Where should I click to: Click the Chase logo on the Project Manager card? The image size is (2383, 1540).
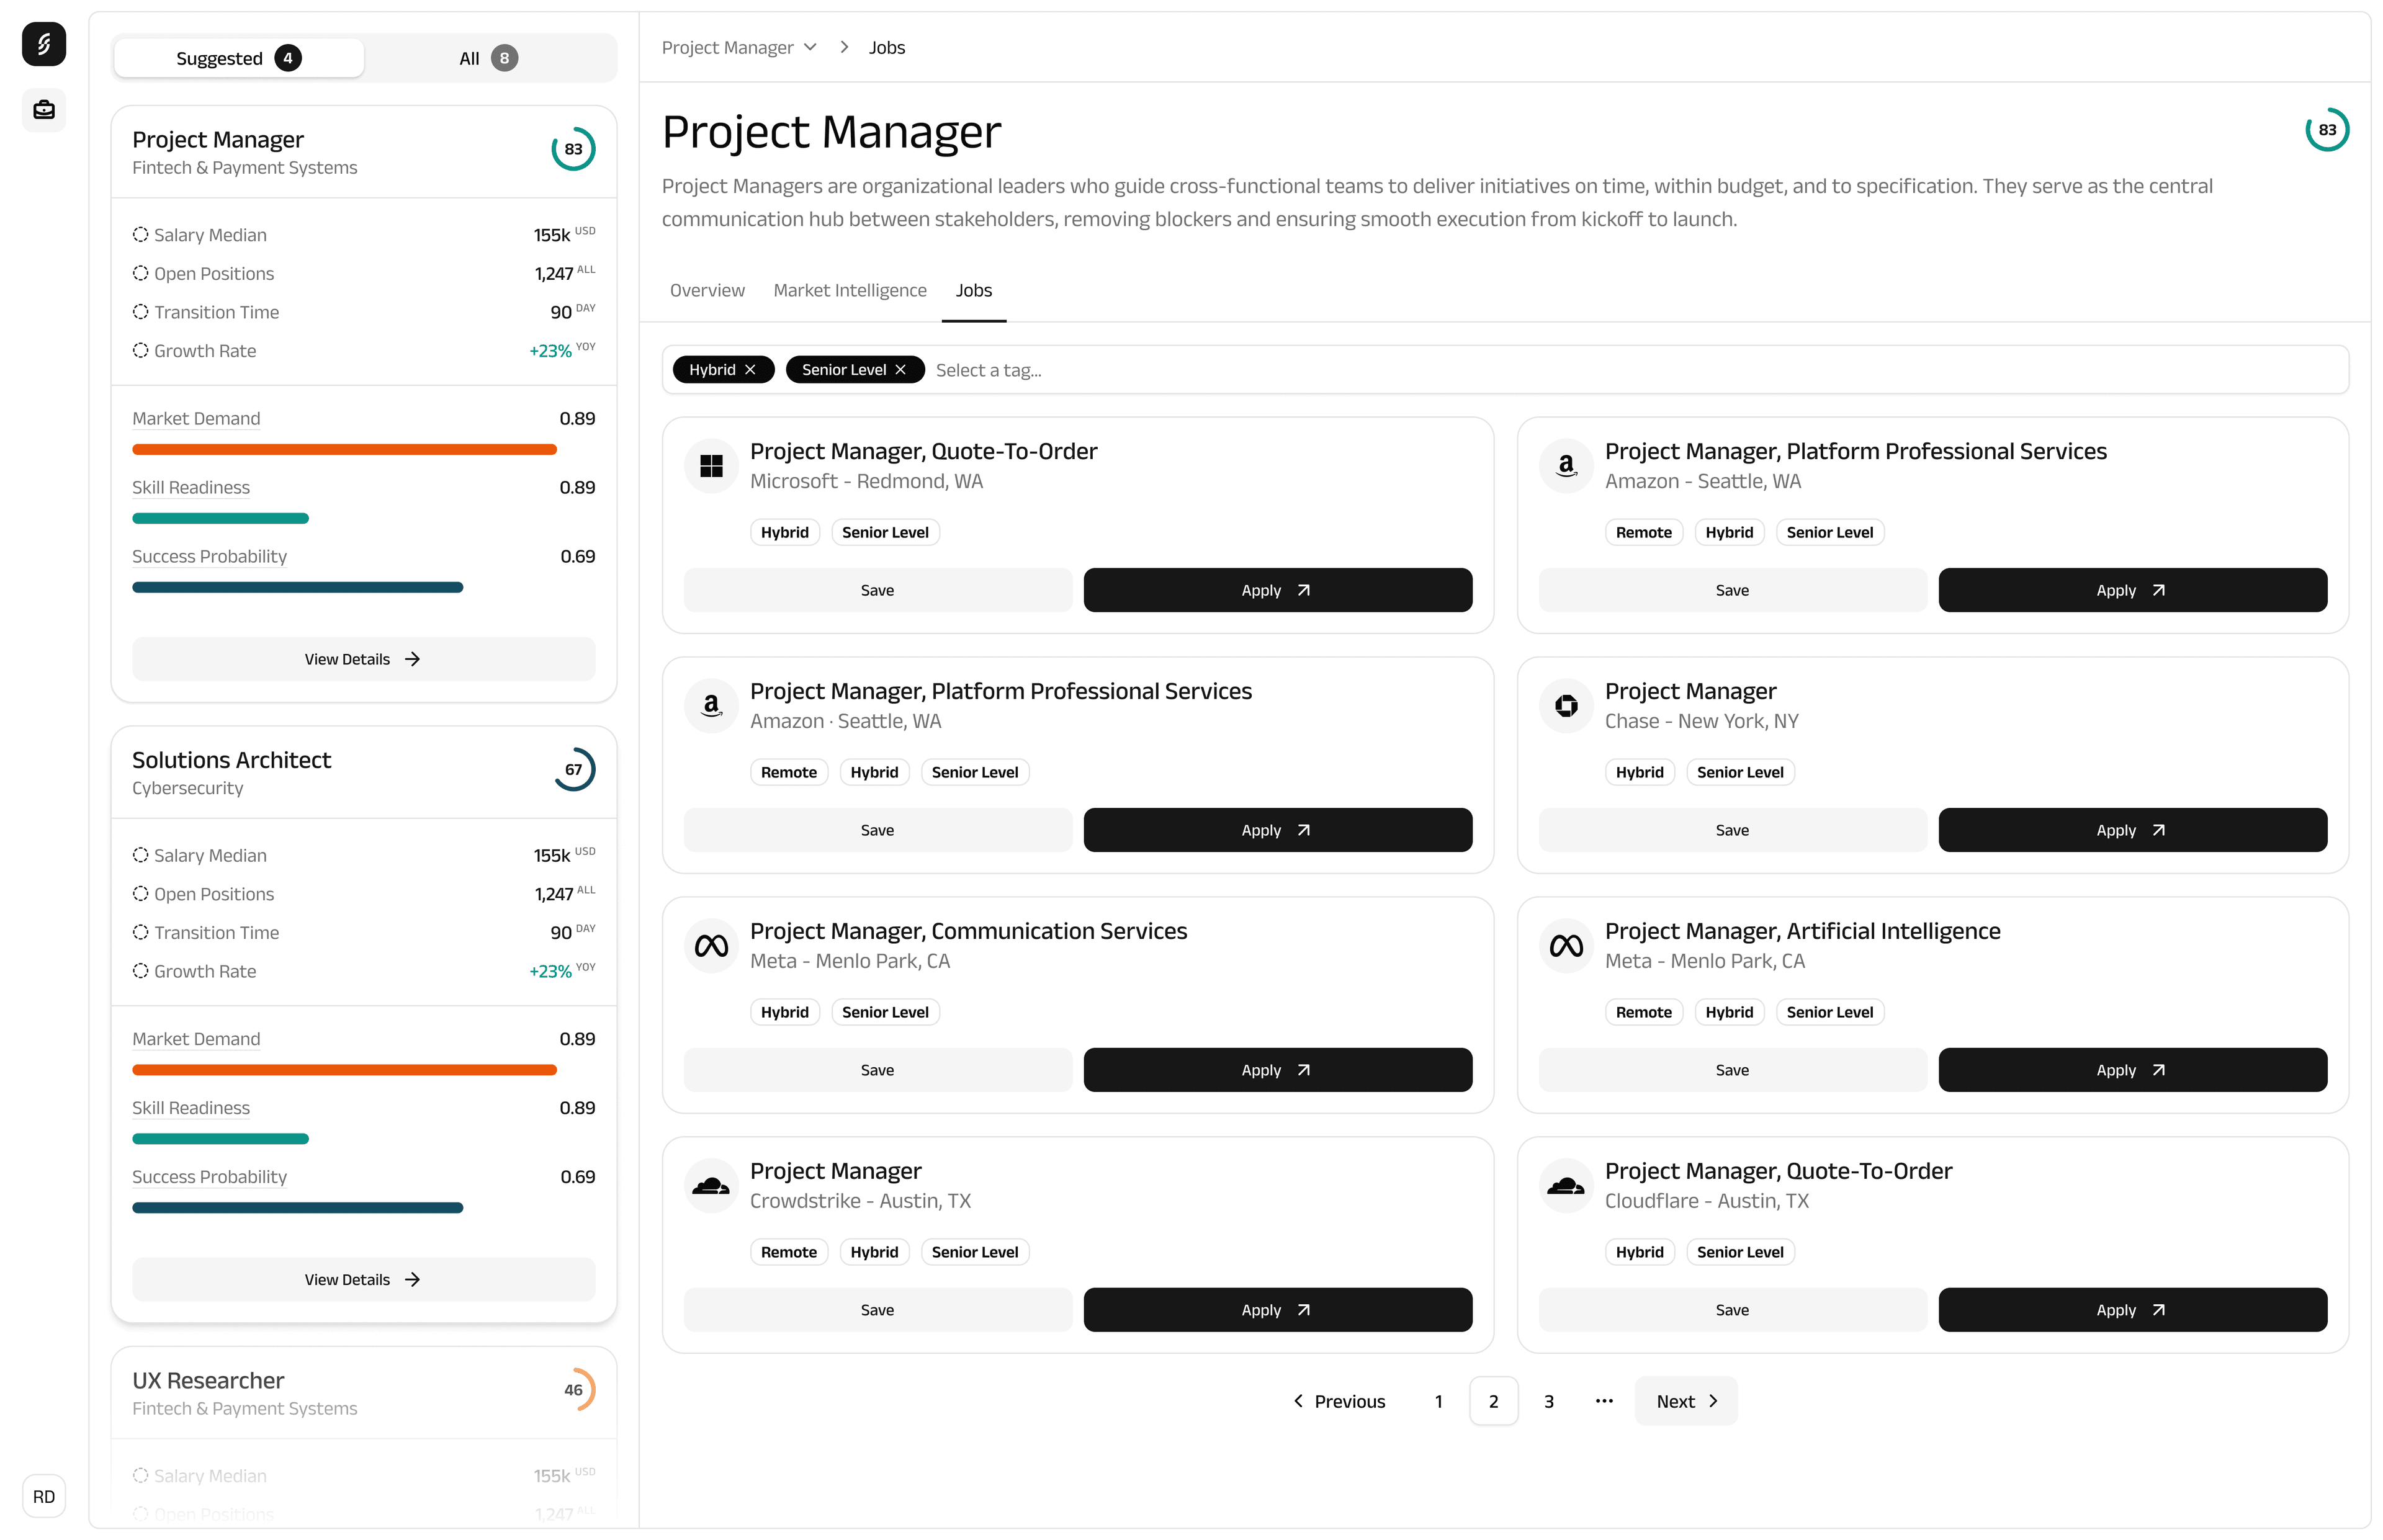coord(1566,705)
